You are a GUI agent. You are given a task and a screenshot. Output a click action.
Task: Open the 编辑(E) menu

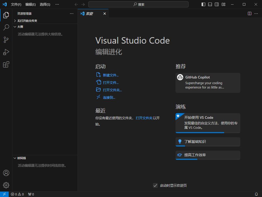30,4
